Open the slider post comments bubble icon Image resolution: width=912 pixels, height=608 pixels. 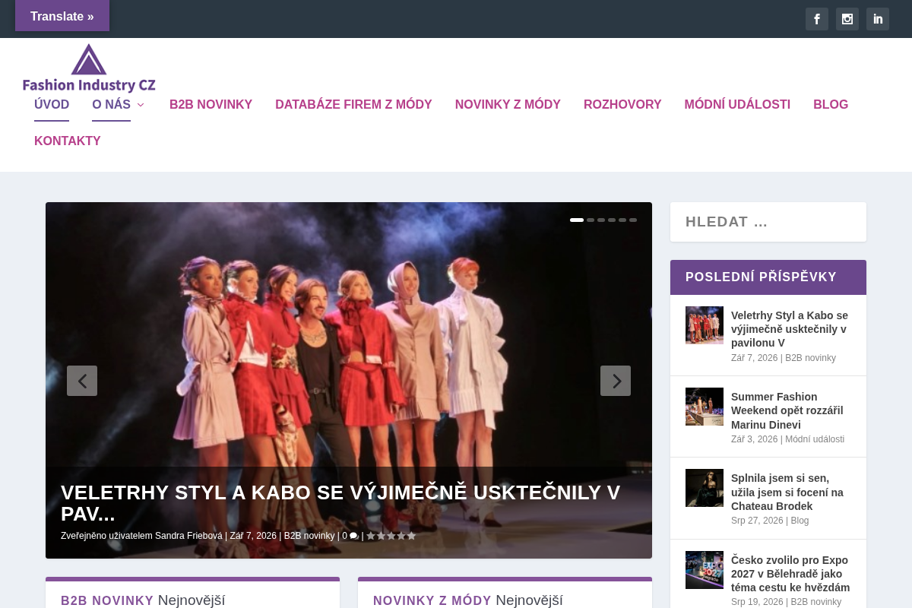tap(353, 536)
